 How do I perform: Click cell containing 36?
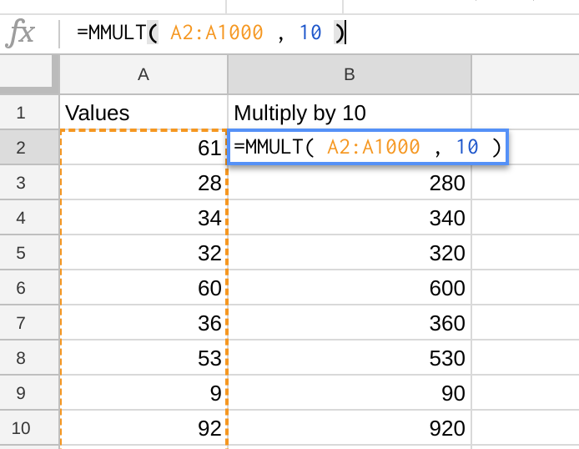point(143,323)
